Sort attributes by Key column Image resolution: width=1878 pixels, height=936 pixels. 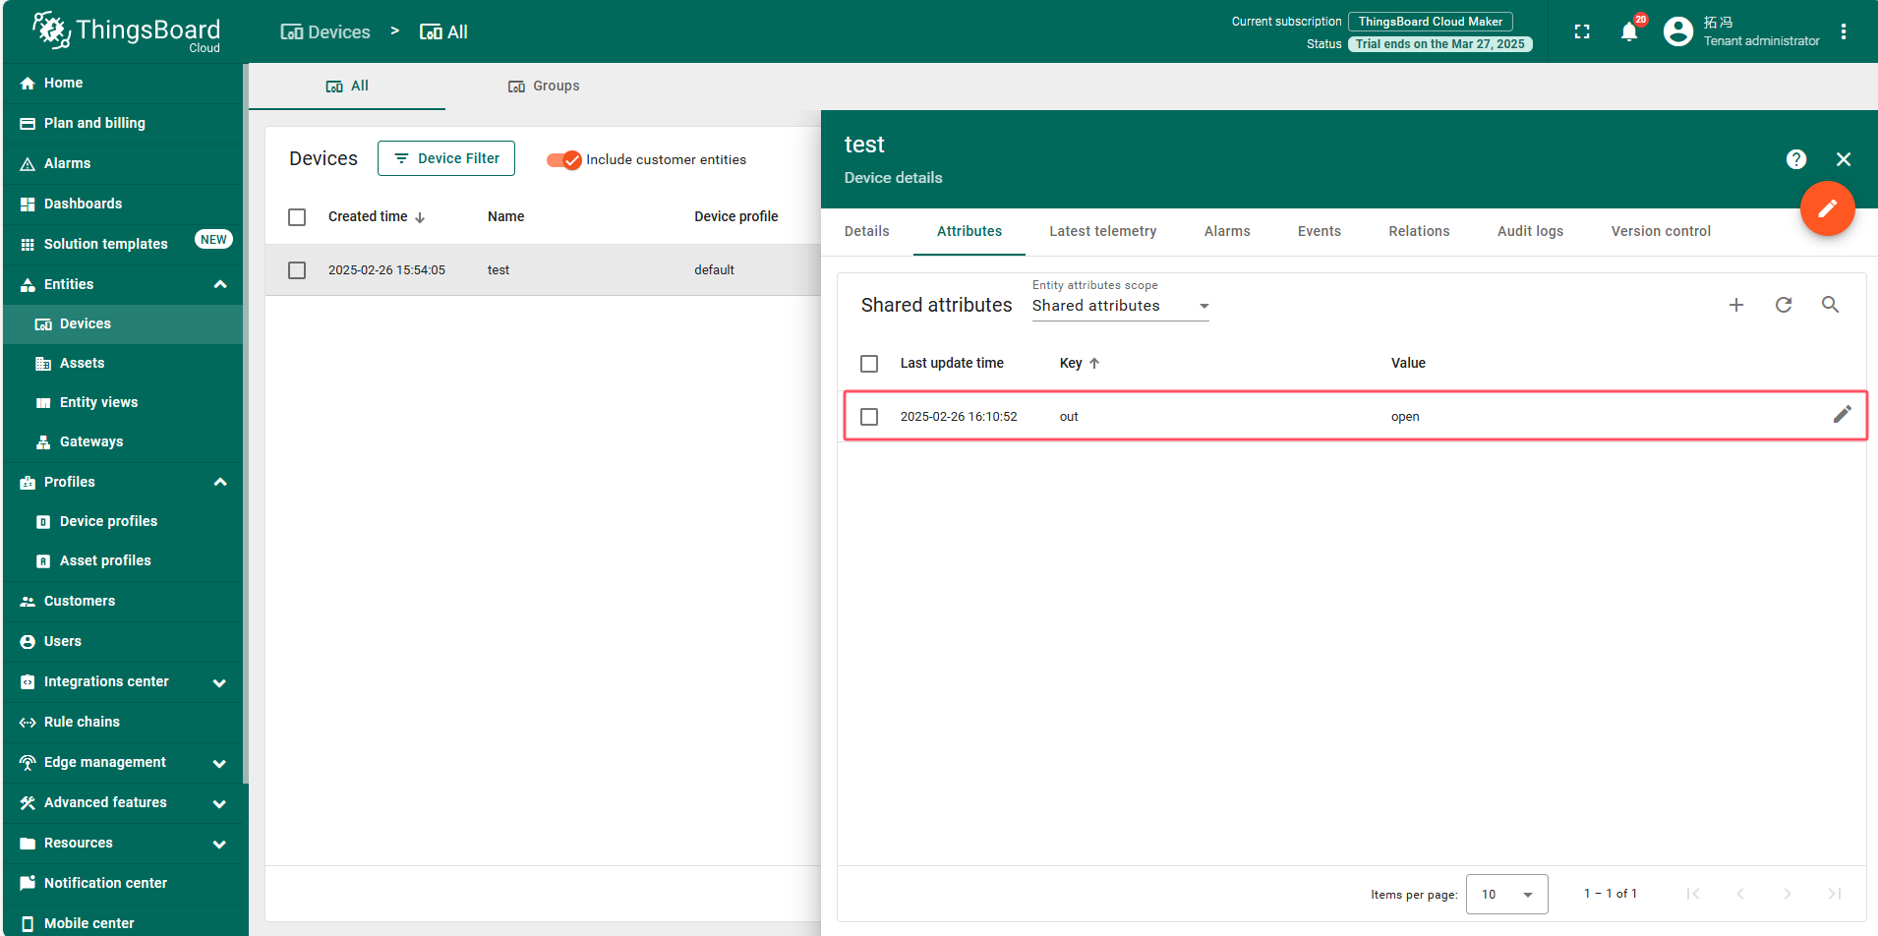point(1080,363)
